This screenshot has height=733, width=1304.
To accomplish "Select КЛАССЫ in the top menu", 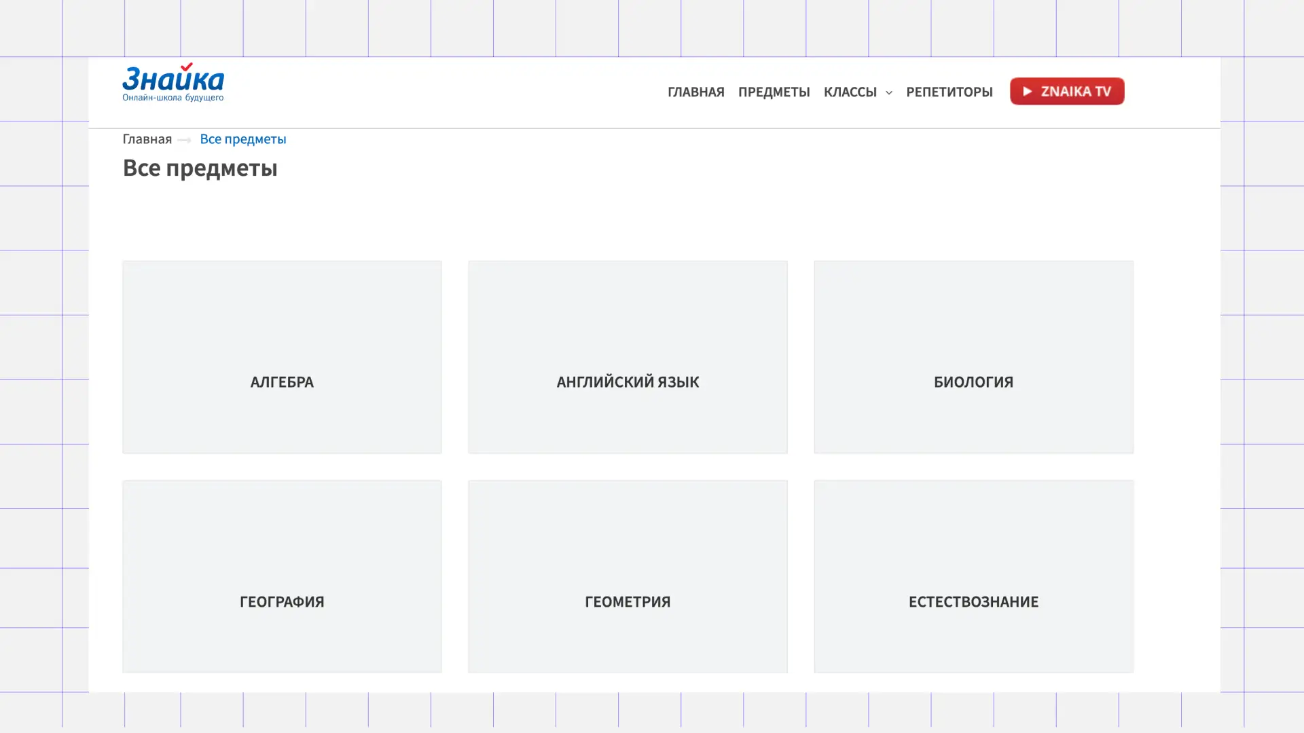I will 850,92.
